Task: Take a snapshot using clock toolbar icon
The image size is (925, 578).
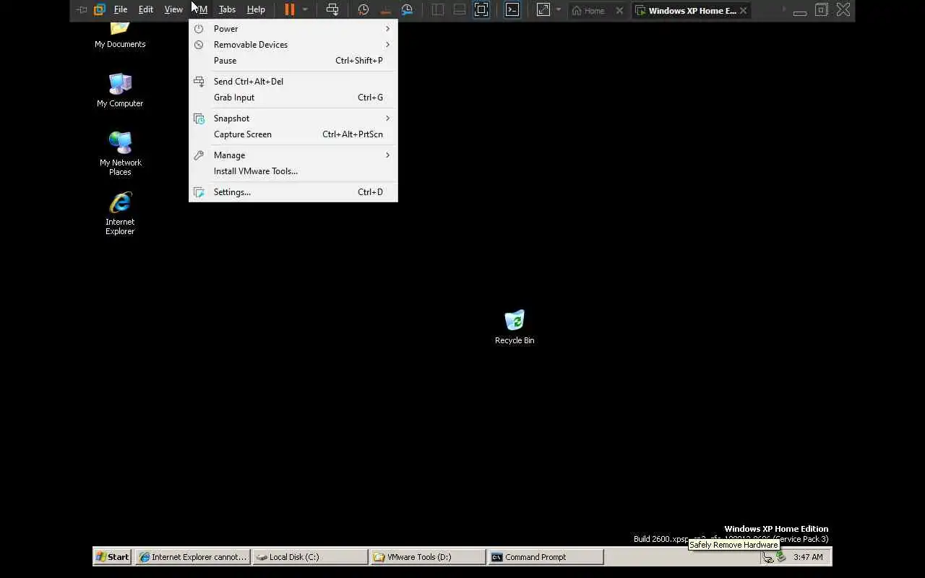Action: [x=363, y=9]
